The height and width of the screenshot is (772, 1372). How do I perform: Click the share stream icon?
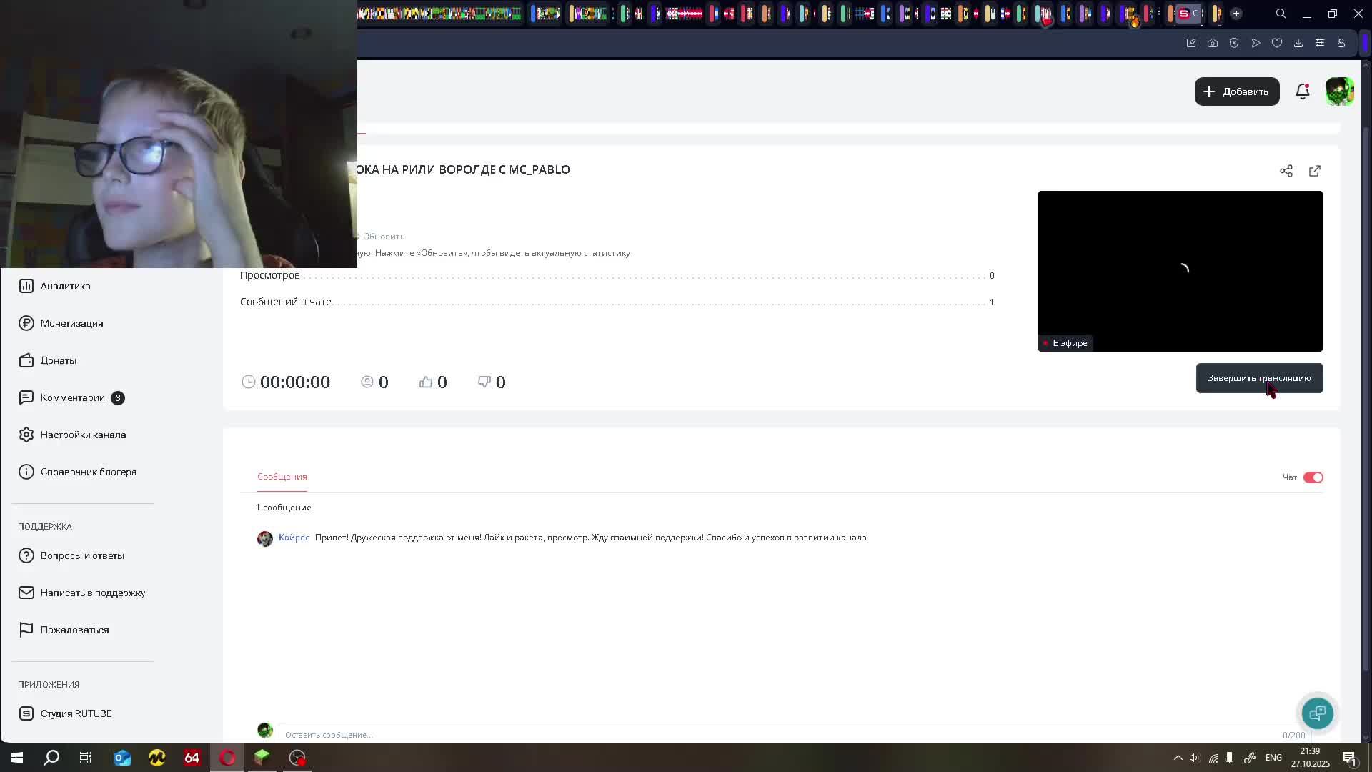point(1286,171)
